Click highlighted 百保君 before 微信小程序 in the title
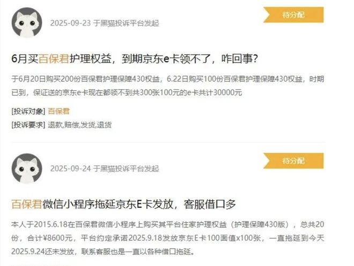The image size is (354, 266). click(27, 204)
